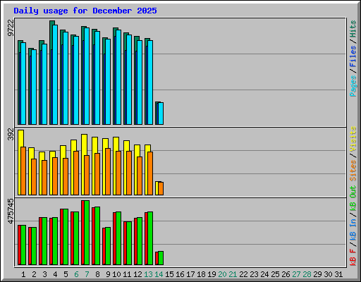Image resolution: width=361 pixels, height=282 pixels.
Task: Click day 14 on the x-axis
Action: click(159, 274)
